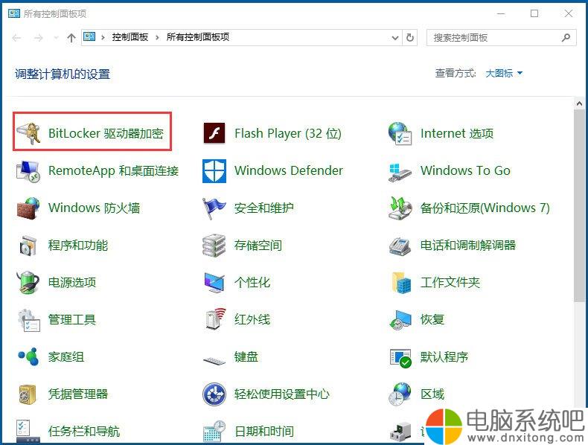Expand the address bar history dropdown
This screenshot has height=445, width=588.
(395, 37)
